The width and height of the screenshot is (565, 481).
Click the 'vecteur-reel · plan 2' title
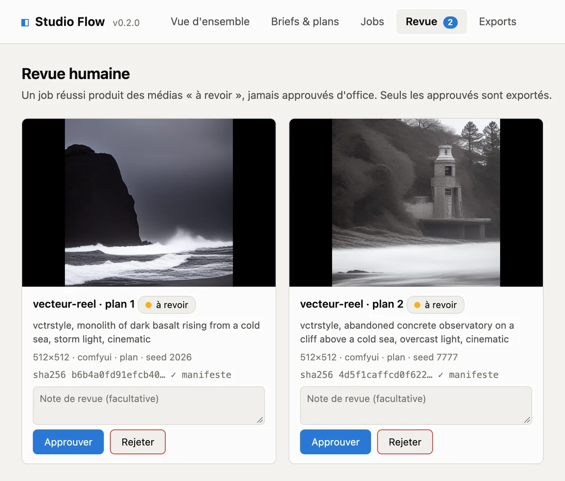click(x=352, y=304)
